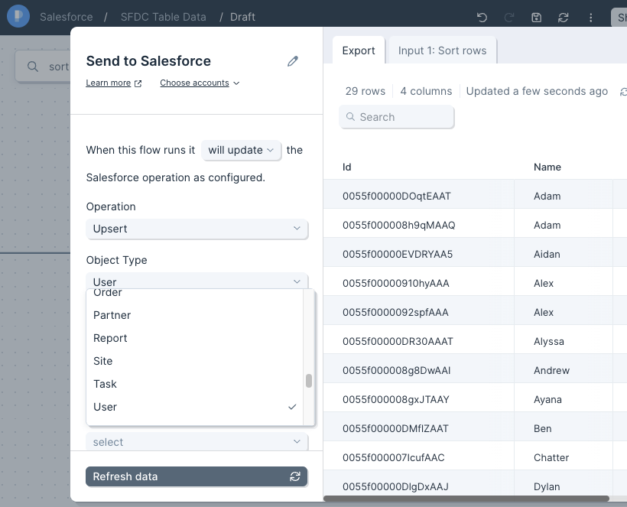Click the name cell Andrew
Screen dimensions: 627x507
[x=564, y=370]
